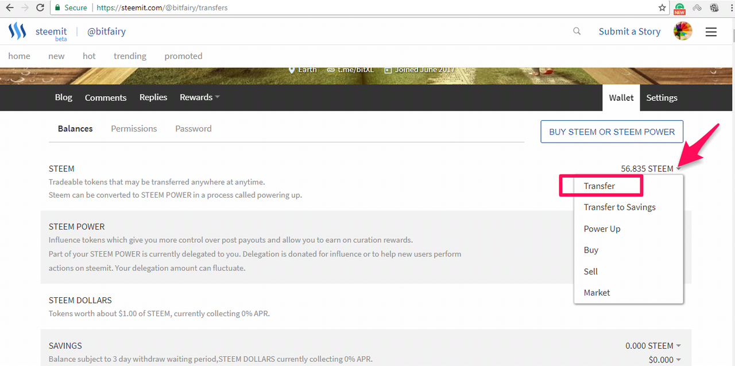
Task: Open the trending posts feed
Action: tap(130, 56)
